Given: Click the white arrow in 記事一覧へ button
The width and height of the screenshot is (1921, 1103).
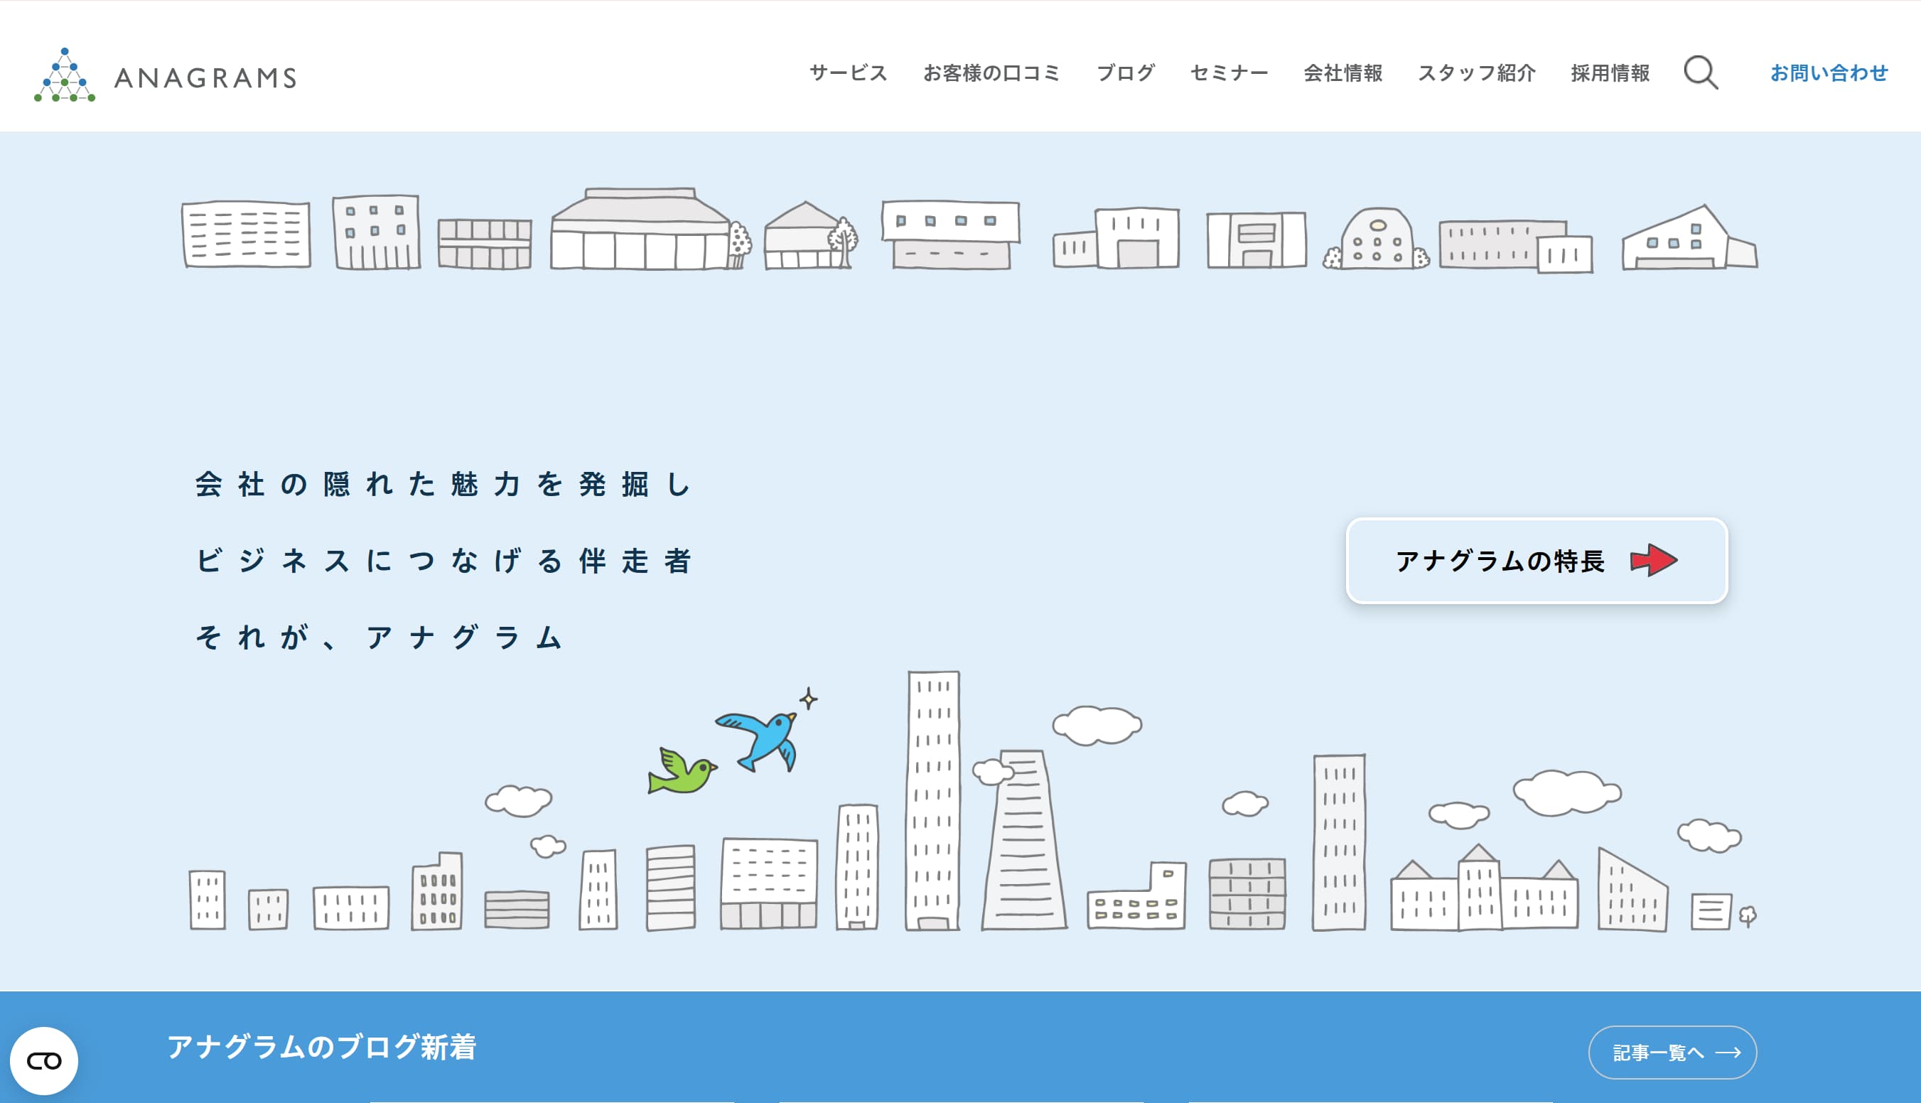Looking at the screenshot, I should [x=1728, y=1053].
